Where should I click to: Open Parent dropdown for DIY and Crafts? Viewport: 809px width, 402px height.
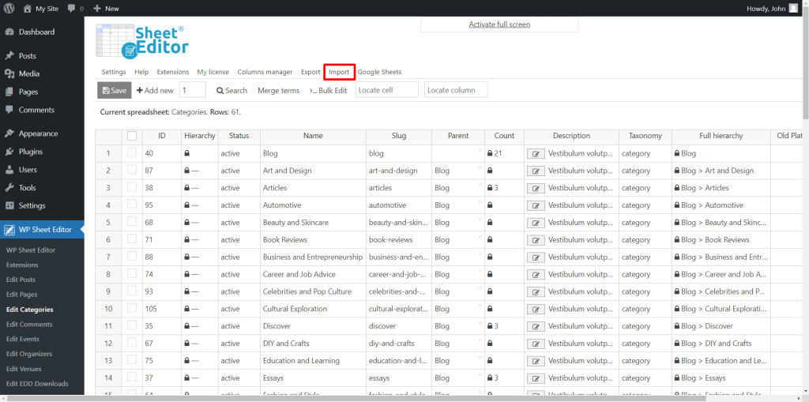pyautogui.click(x=480, y=340)
